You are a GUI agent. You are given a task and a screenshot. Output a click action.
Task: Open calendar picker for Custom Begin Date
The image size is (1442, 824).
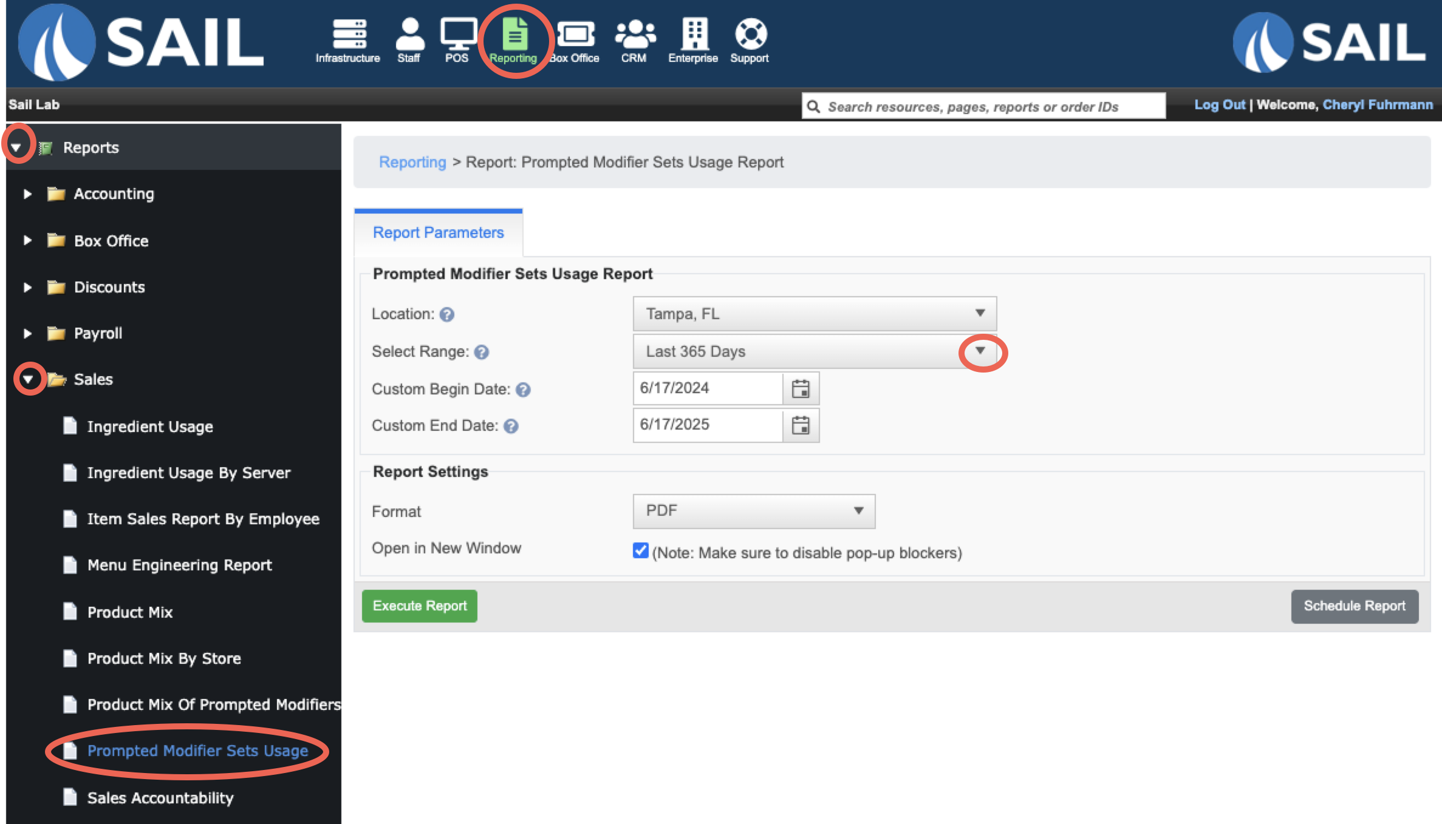click(801, 389)
